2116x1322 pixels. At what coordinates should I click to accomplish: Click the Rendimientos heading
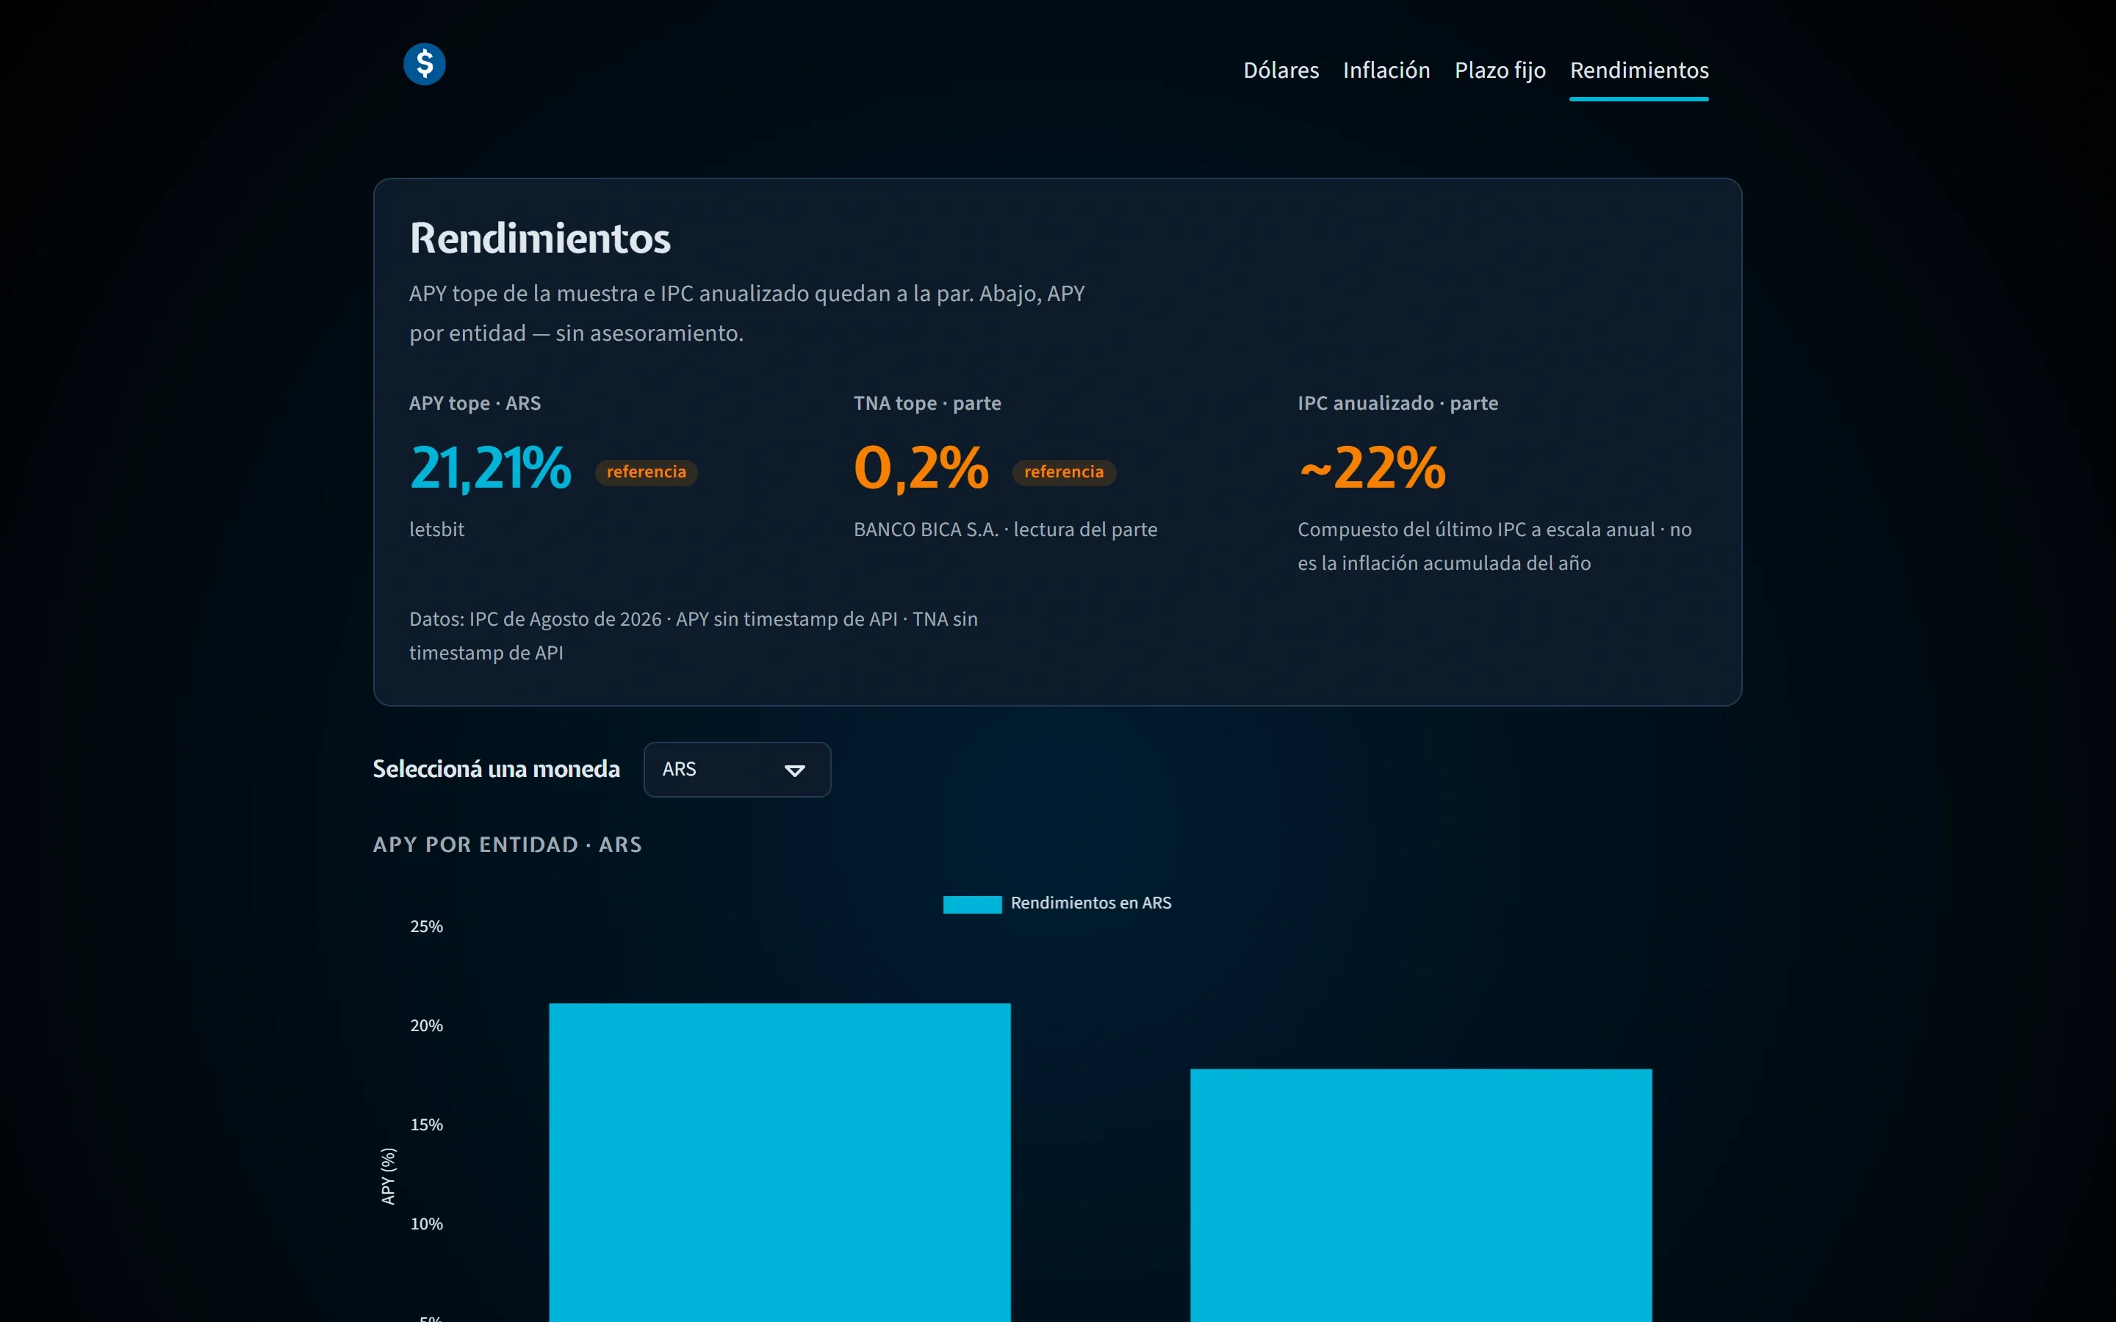[539, 238]
